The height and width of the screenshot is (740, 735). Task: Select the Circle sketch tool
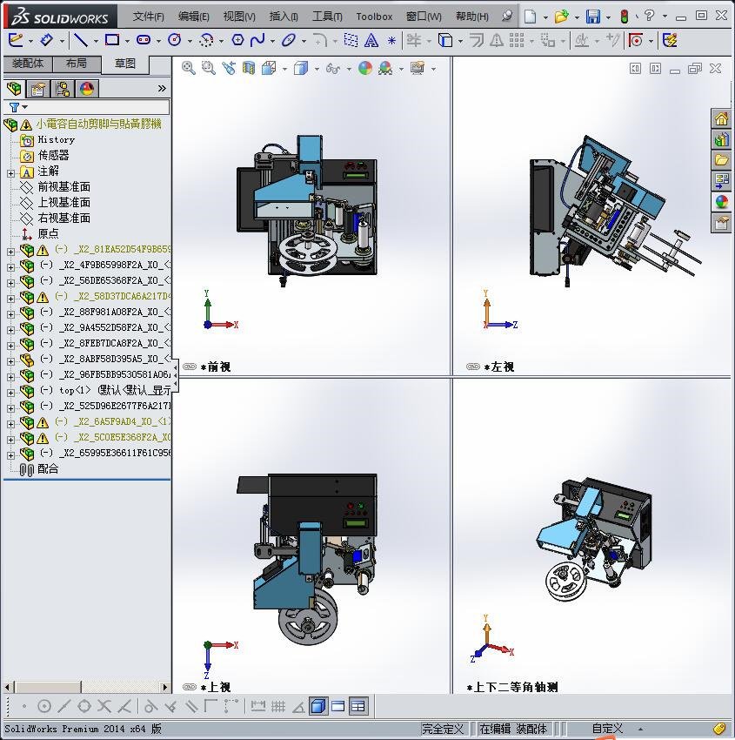[175, 40]
